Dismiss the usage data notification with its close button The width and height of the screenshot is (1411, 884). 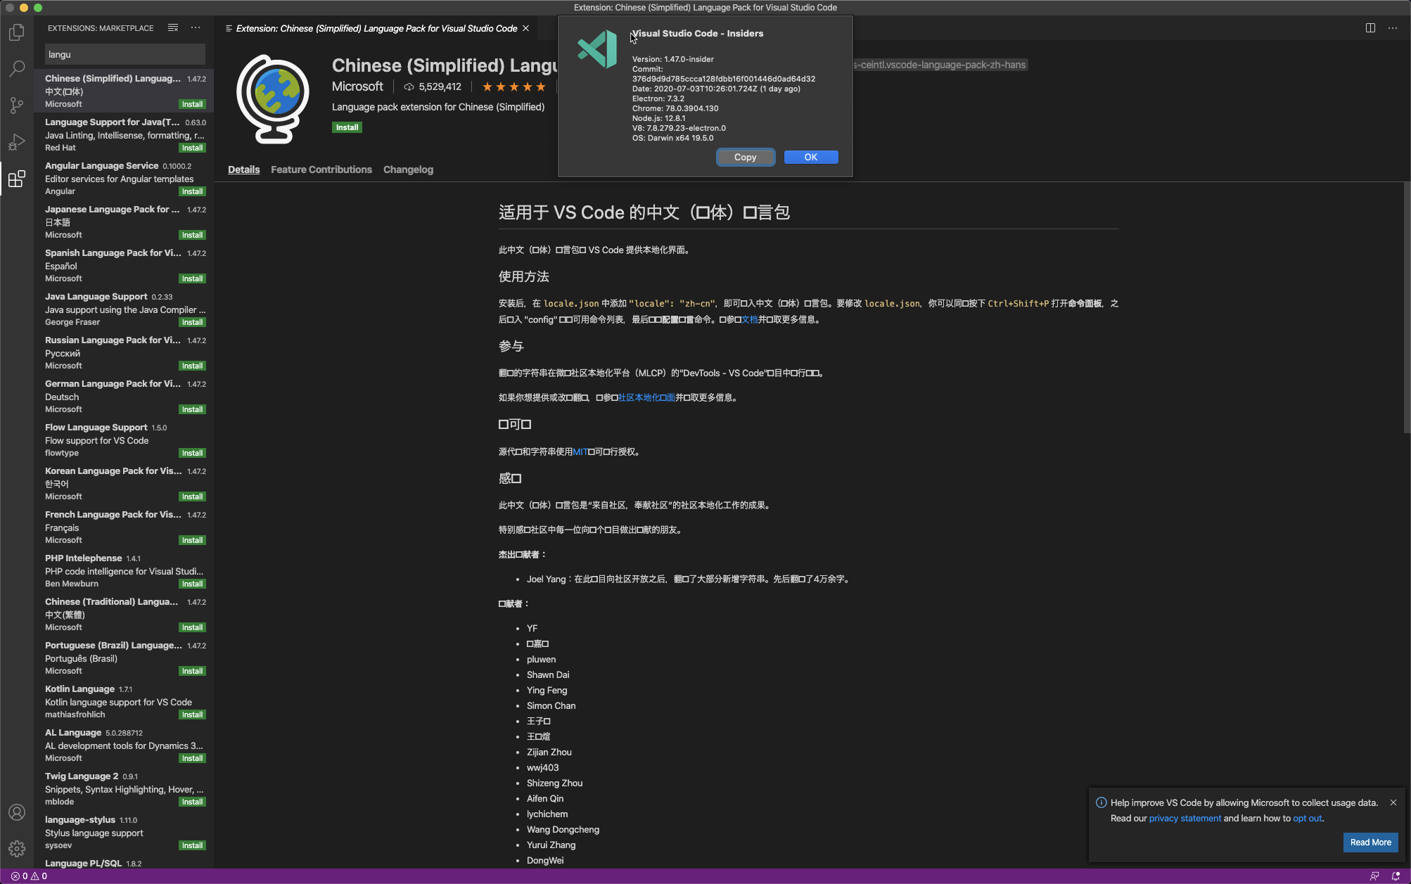(x=1393, y=802)
